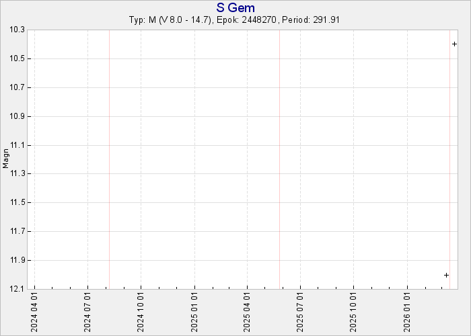Click the 2024 07 01 date label
Viewport: 471px width, 336px height.
click(x=87, y=313)
